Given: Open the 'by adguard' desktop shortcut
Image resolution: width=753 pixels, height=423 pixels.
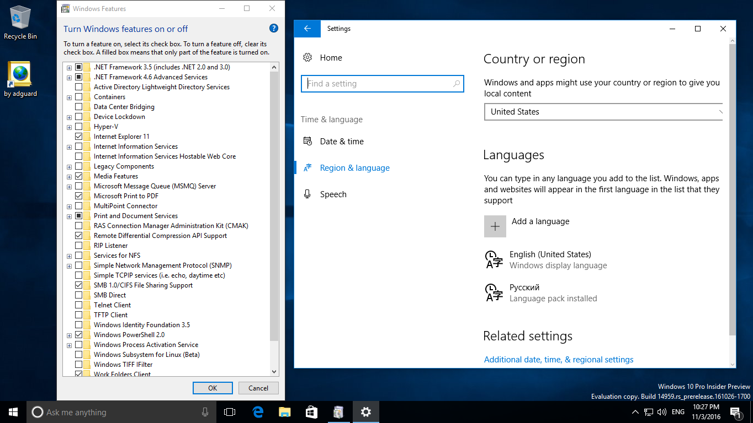Looking at the screenshot, I should click(x=20, y=79).
